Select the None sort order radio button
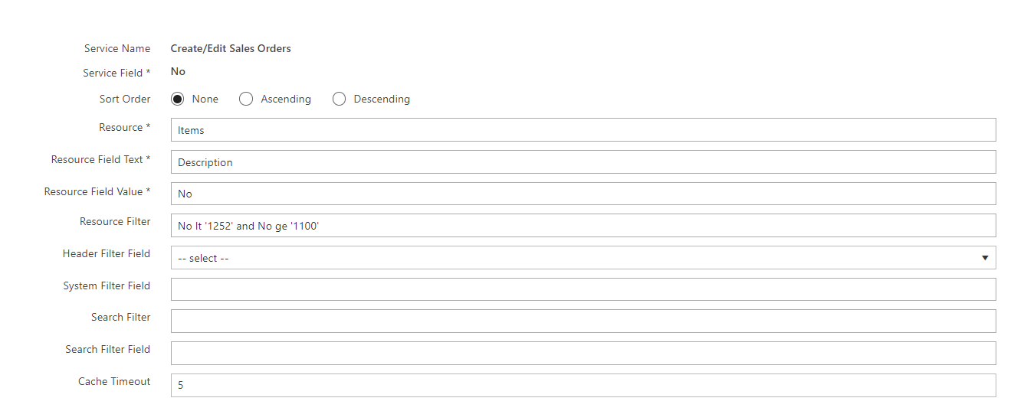1014x411 pixels. 178,99
